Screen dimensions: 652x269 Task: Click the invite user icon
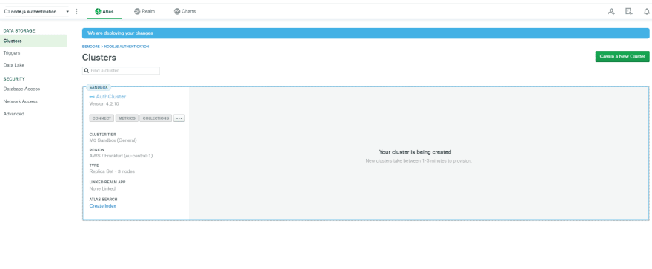[611, 12]
